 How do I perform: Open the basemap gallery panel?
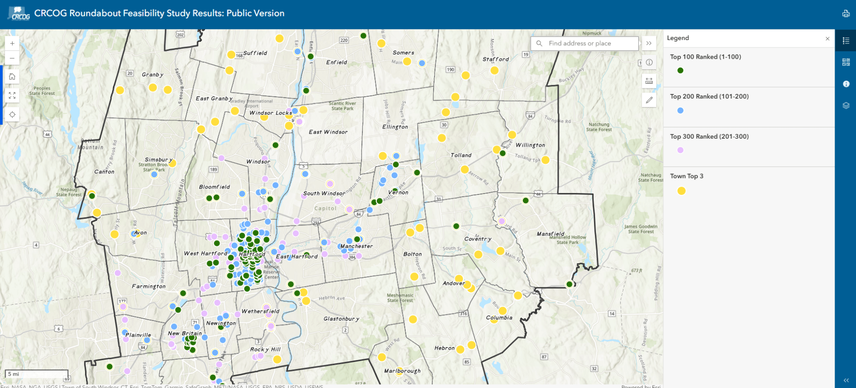tap(846, 62)
